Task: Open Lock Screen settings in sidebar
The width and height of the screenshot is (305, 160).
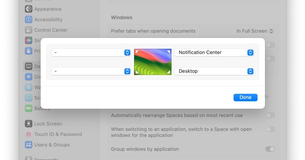Action: [43, 124]
